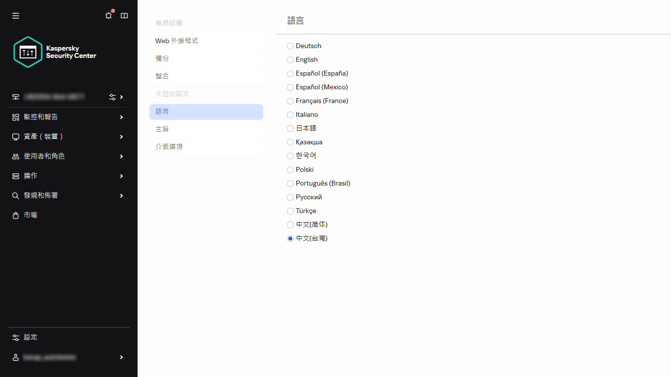Open the 備份 settings section
Screen dimensions: 671x377
[x=162, y=58]
